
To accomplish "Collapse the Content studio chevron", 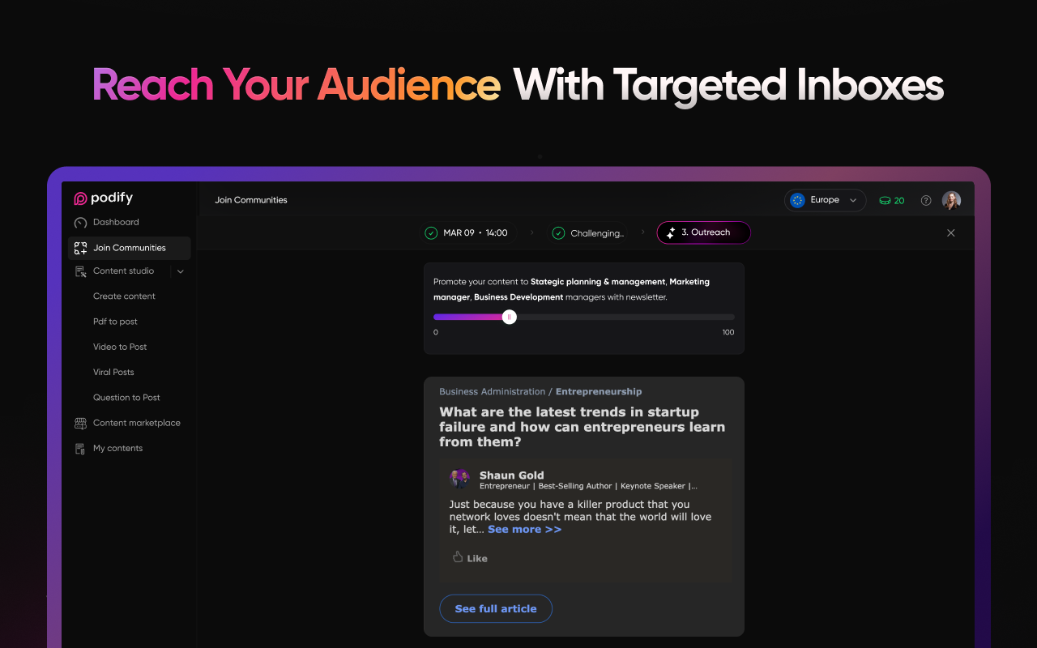I will point(181,271).
